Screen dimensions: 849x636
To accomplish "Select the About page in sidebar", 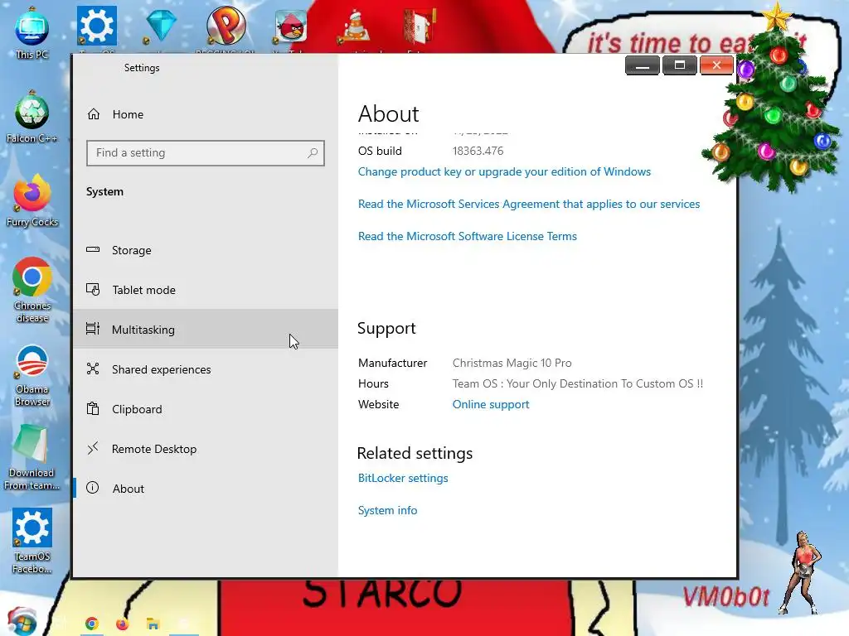I will click(x=206, y=488).
